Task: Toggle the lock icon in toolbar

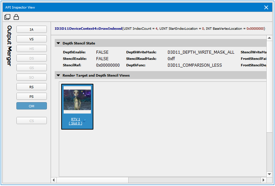Action: pos(16,17)
